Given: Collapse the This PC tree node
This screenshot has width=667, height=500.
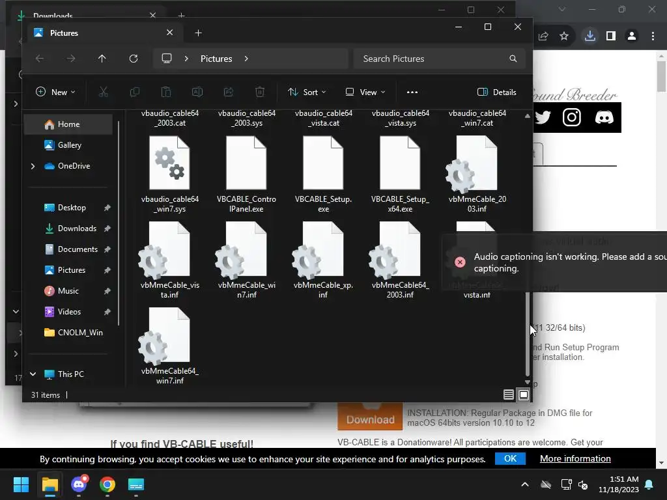Looking at the screenshot, I should (x=33, y=374).
